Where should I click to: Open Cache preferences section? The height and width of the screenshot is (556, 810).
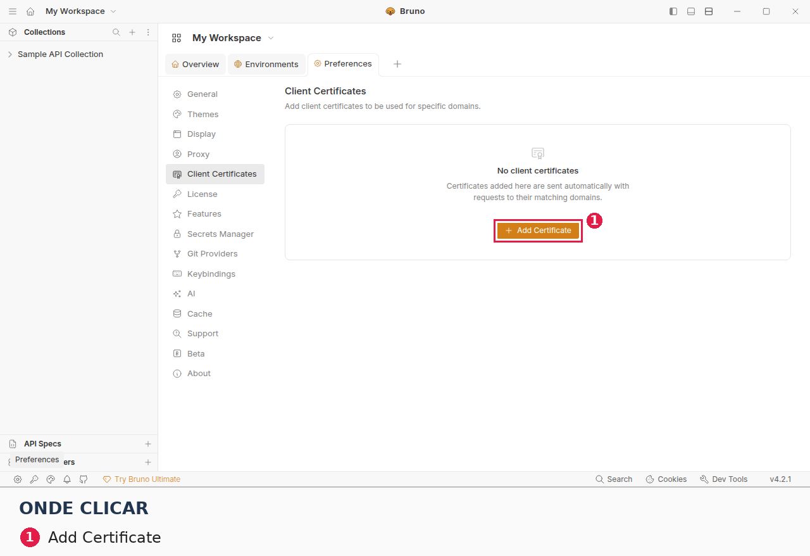click(215, 313)
